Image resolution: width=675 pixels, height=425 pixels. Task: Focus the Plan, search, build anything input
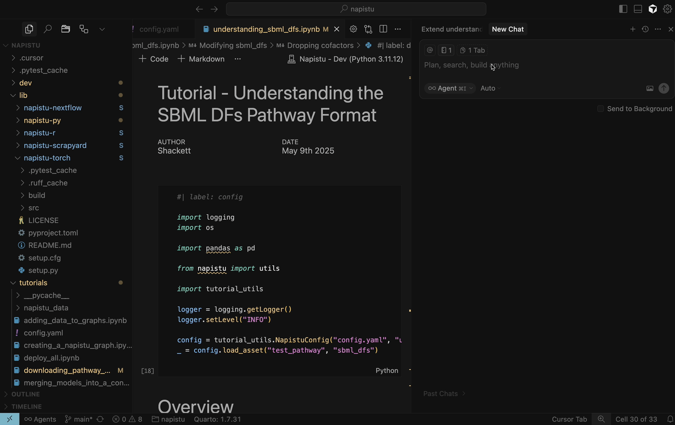pos(546,65)
